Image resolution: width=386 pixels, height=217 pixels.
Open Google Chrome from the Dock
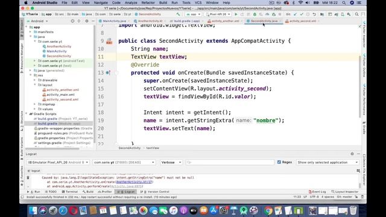pyautogui.click(x=268, y=210)
